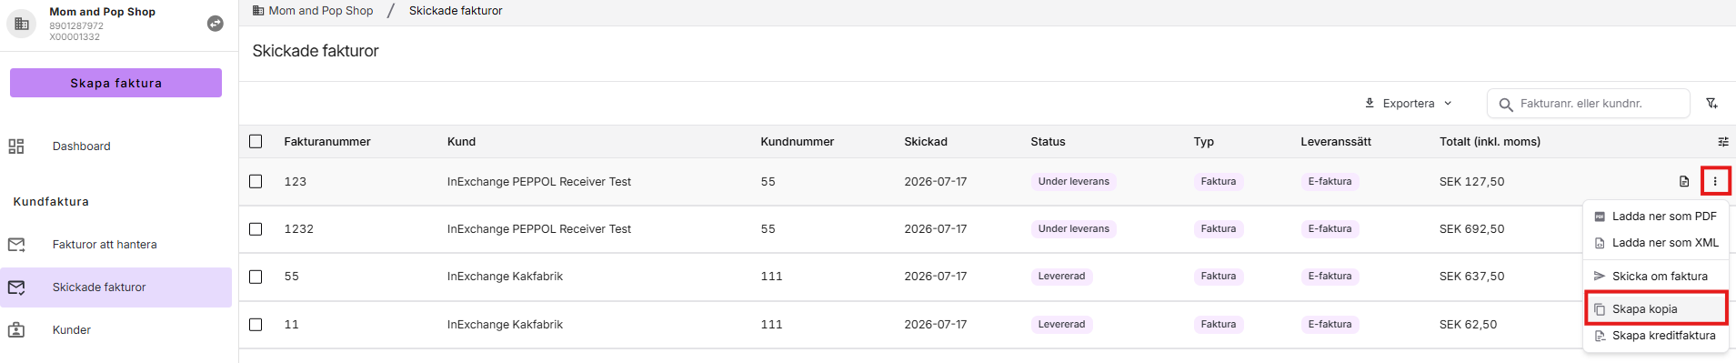Focus the Fakturanr. eller kundnr. search field
The height and width of the screenshot is (363, 1736).
[1589, 104]
